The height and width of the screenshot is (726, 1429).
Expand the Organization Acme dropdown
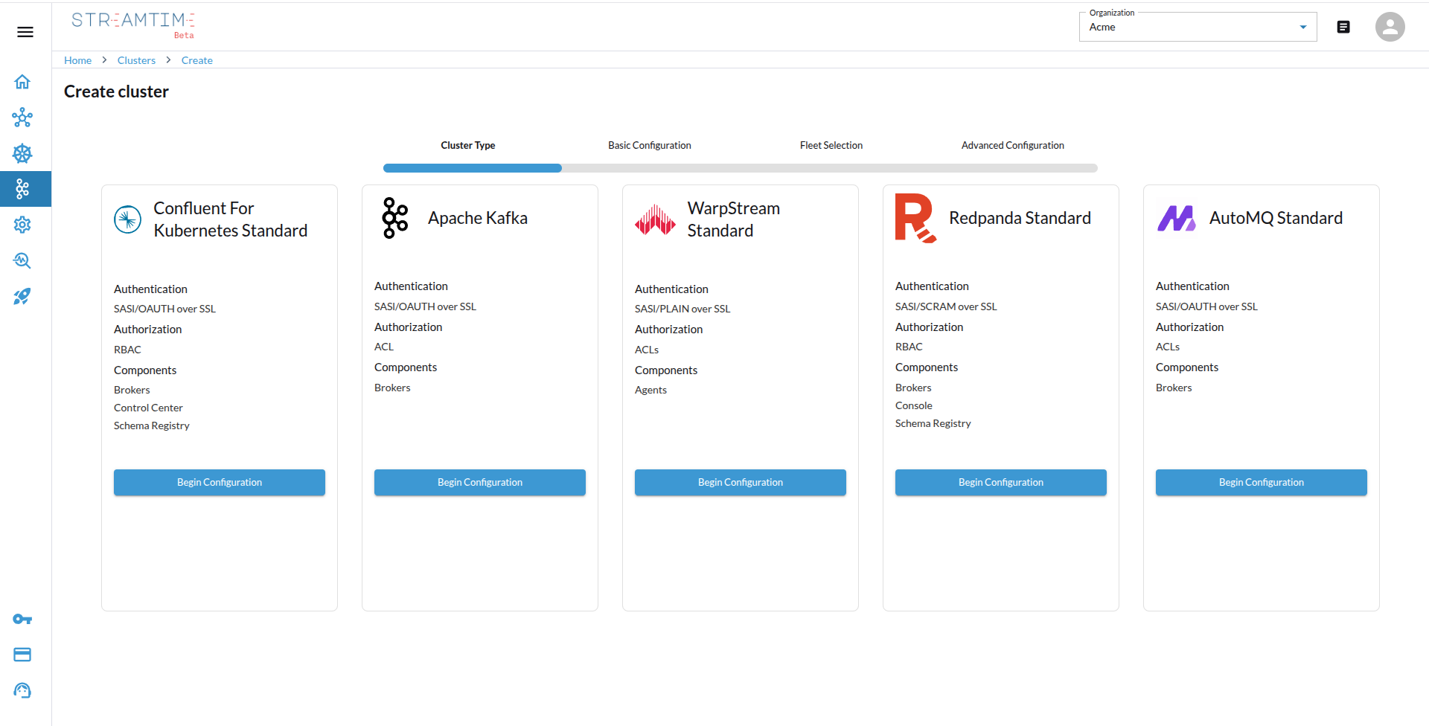(1198, 27)
